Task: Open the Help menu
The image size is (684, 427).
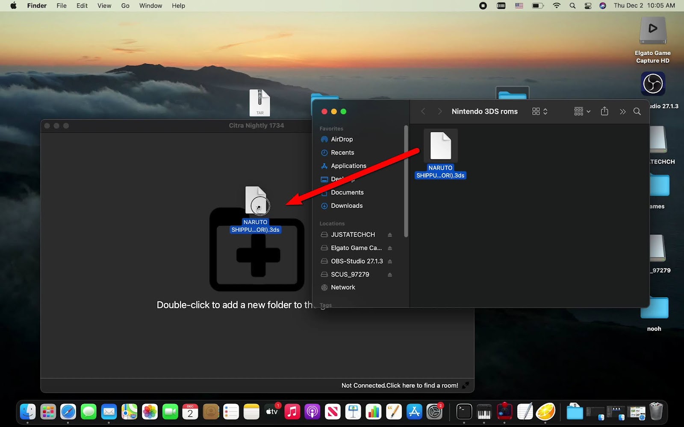Action: (178, 6)
